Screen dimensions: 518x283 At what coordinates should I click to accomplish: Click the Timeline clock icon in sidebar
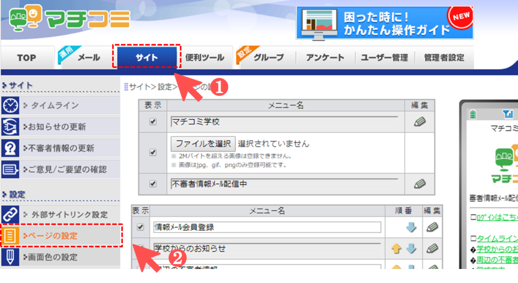[10, 105]
